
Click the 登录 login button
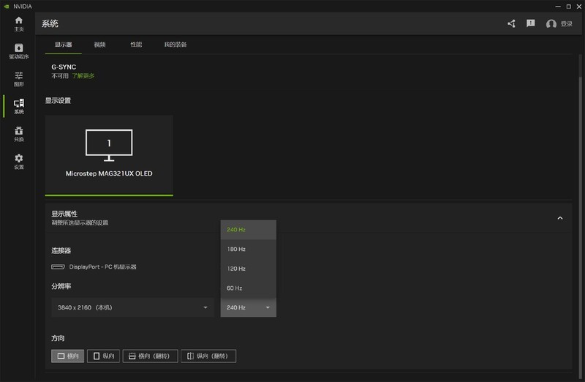pos(560,24)
